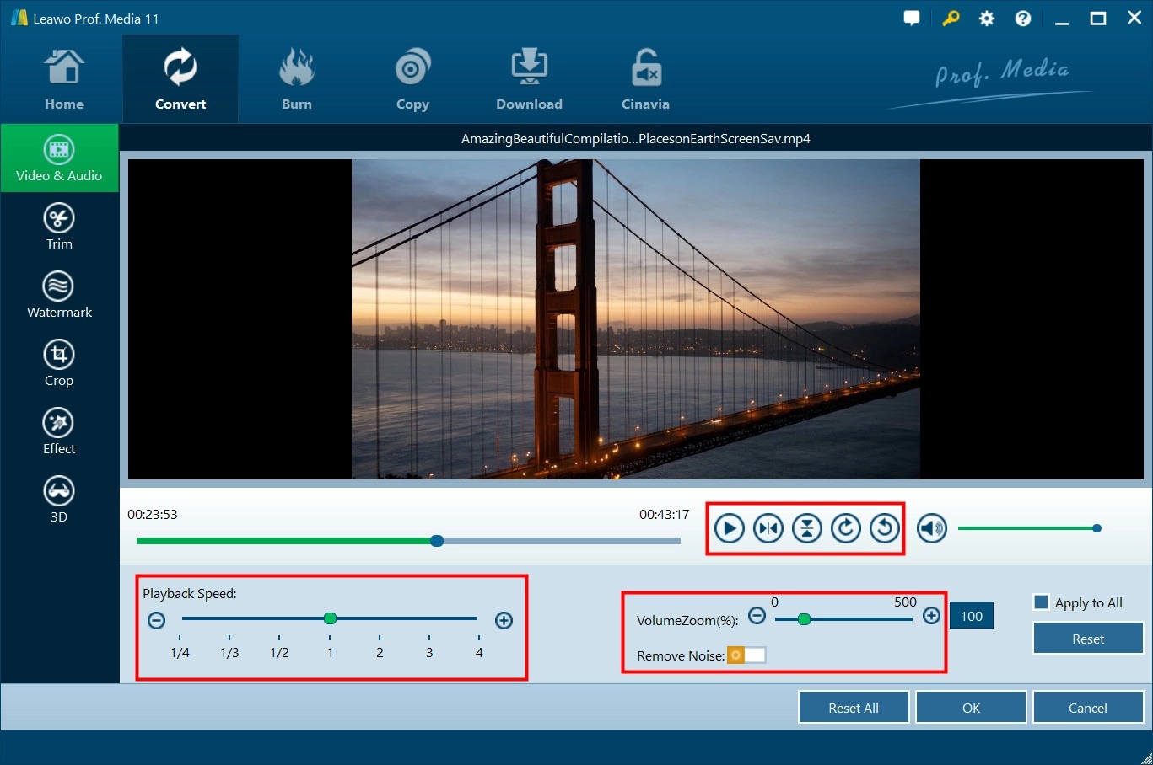This screenshot has height=765, width=1153.
Task: Confirm changes with OK button
Action: [x=971, y=708]
